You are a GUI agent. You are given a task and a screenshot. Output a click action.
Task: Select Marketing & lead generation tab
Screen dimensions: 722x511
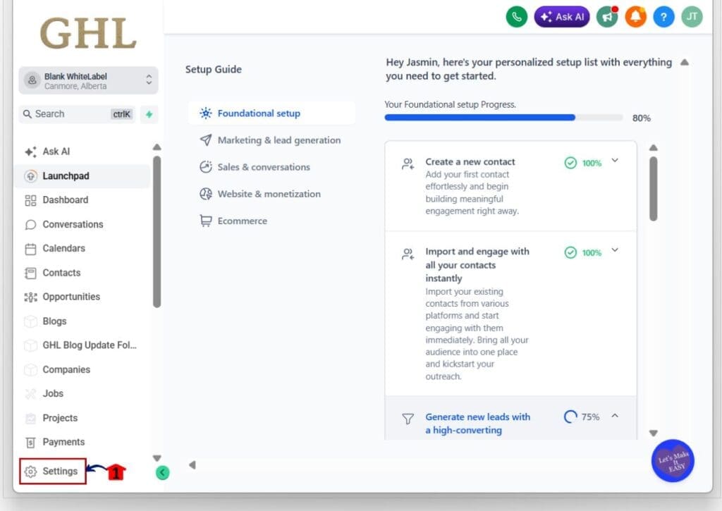tap(271, 140)
